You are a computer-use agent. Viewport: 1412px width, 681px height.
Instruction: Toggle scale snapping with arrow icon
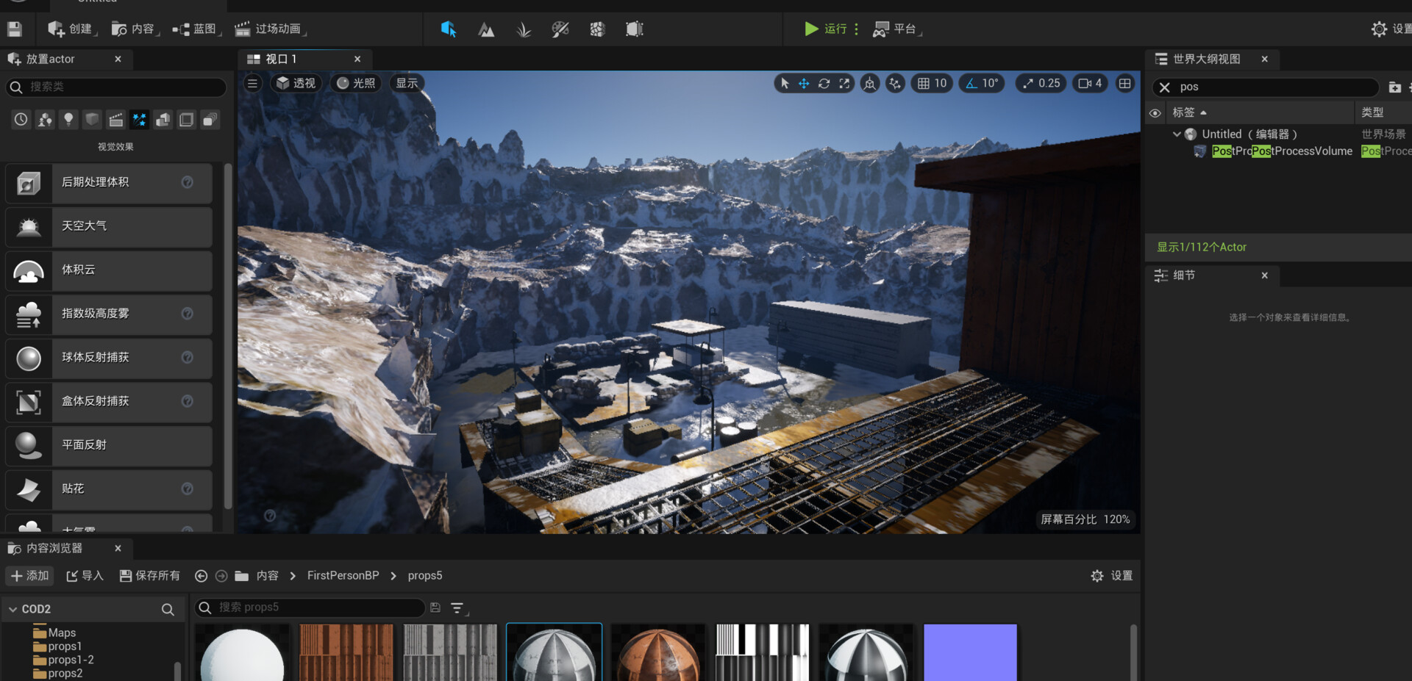point(1027,83)
